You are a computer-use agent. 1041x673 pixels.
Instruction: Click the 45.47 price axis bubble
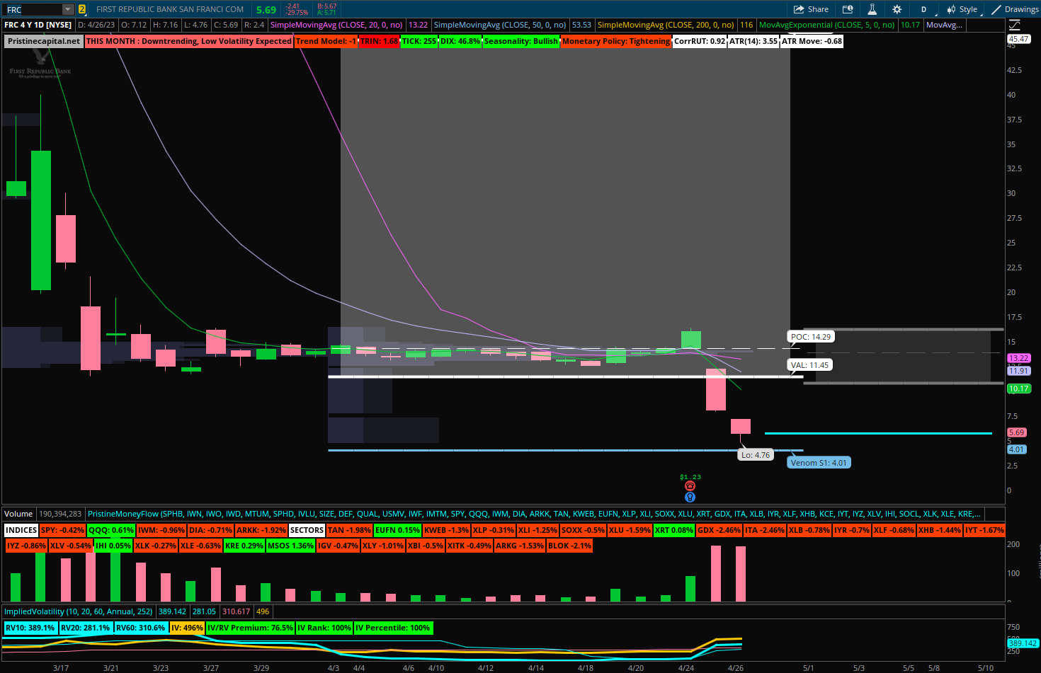tap(1019, 39)
